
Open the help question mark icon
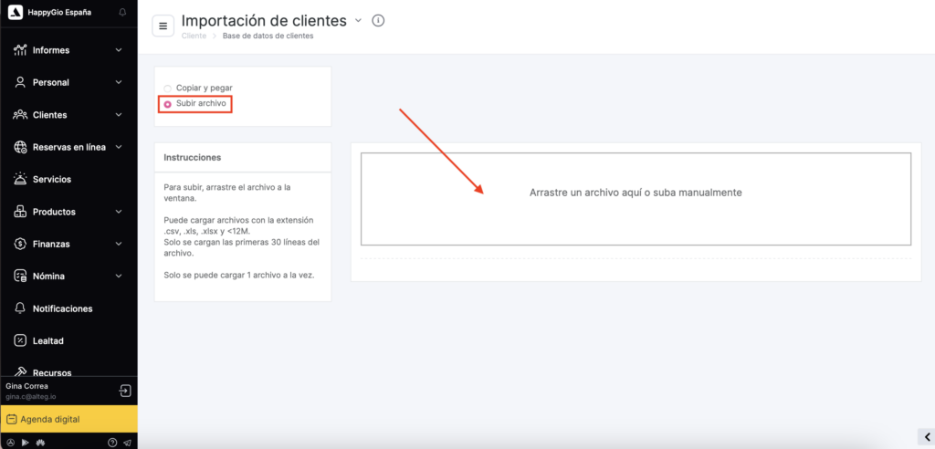click(x=112, y=443)
